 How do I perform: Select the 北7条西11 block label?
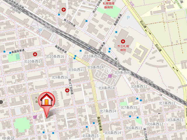(167, 103)
